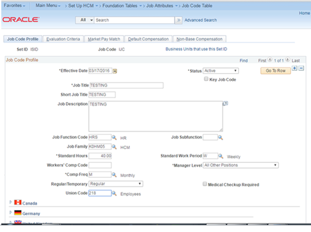Open the Manager Level dropdown

(x=241, y=165)
